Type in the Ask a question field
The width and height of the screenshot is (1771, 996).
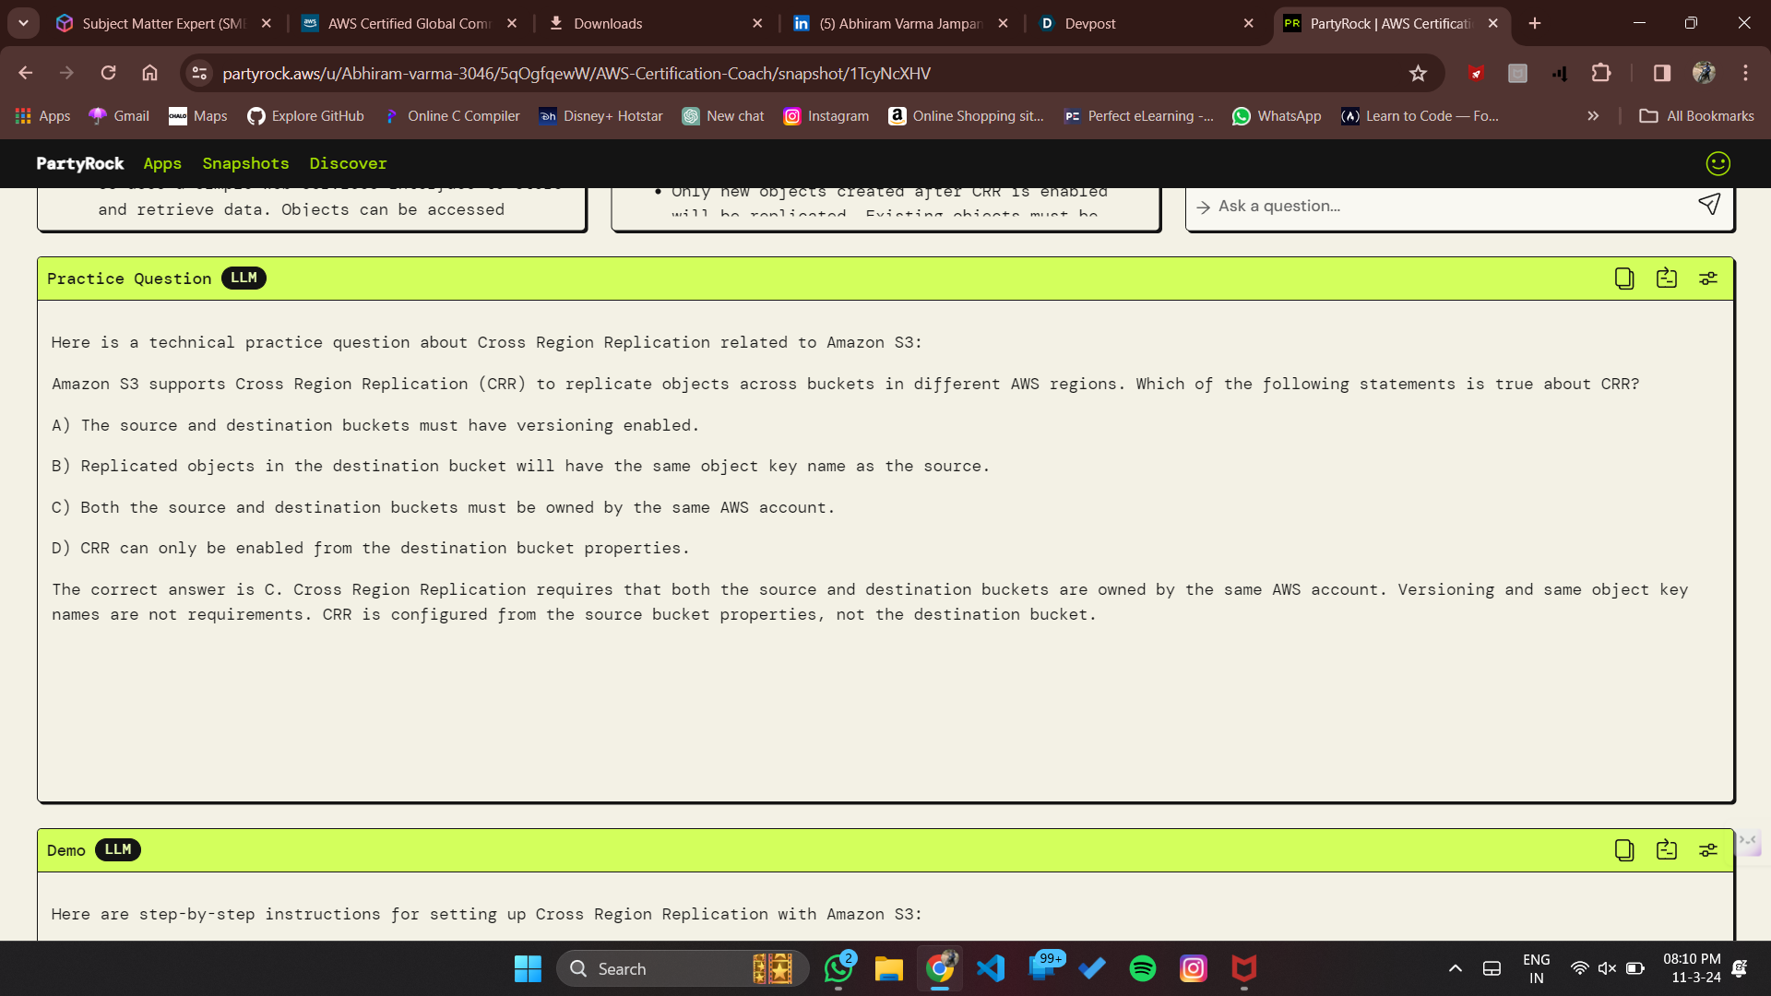click(x=1439, y=206)
